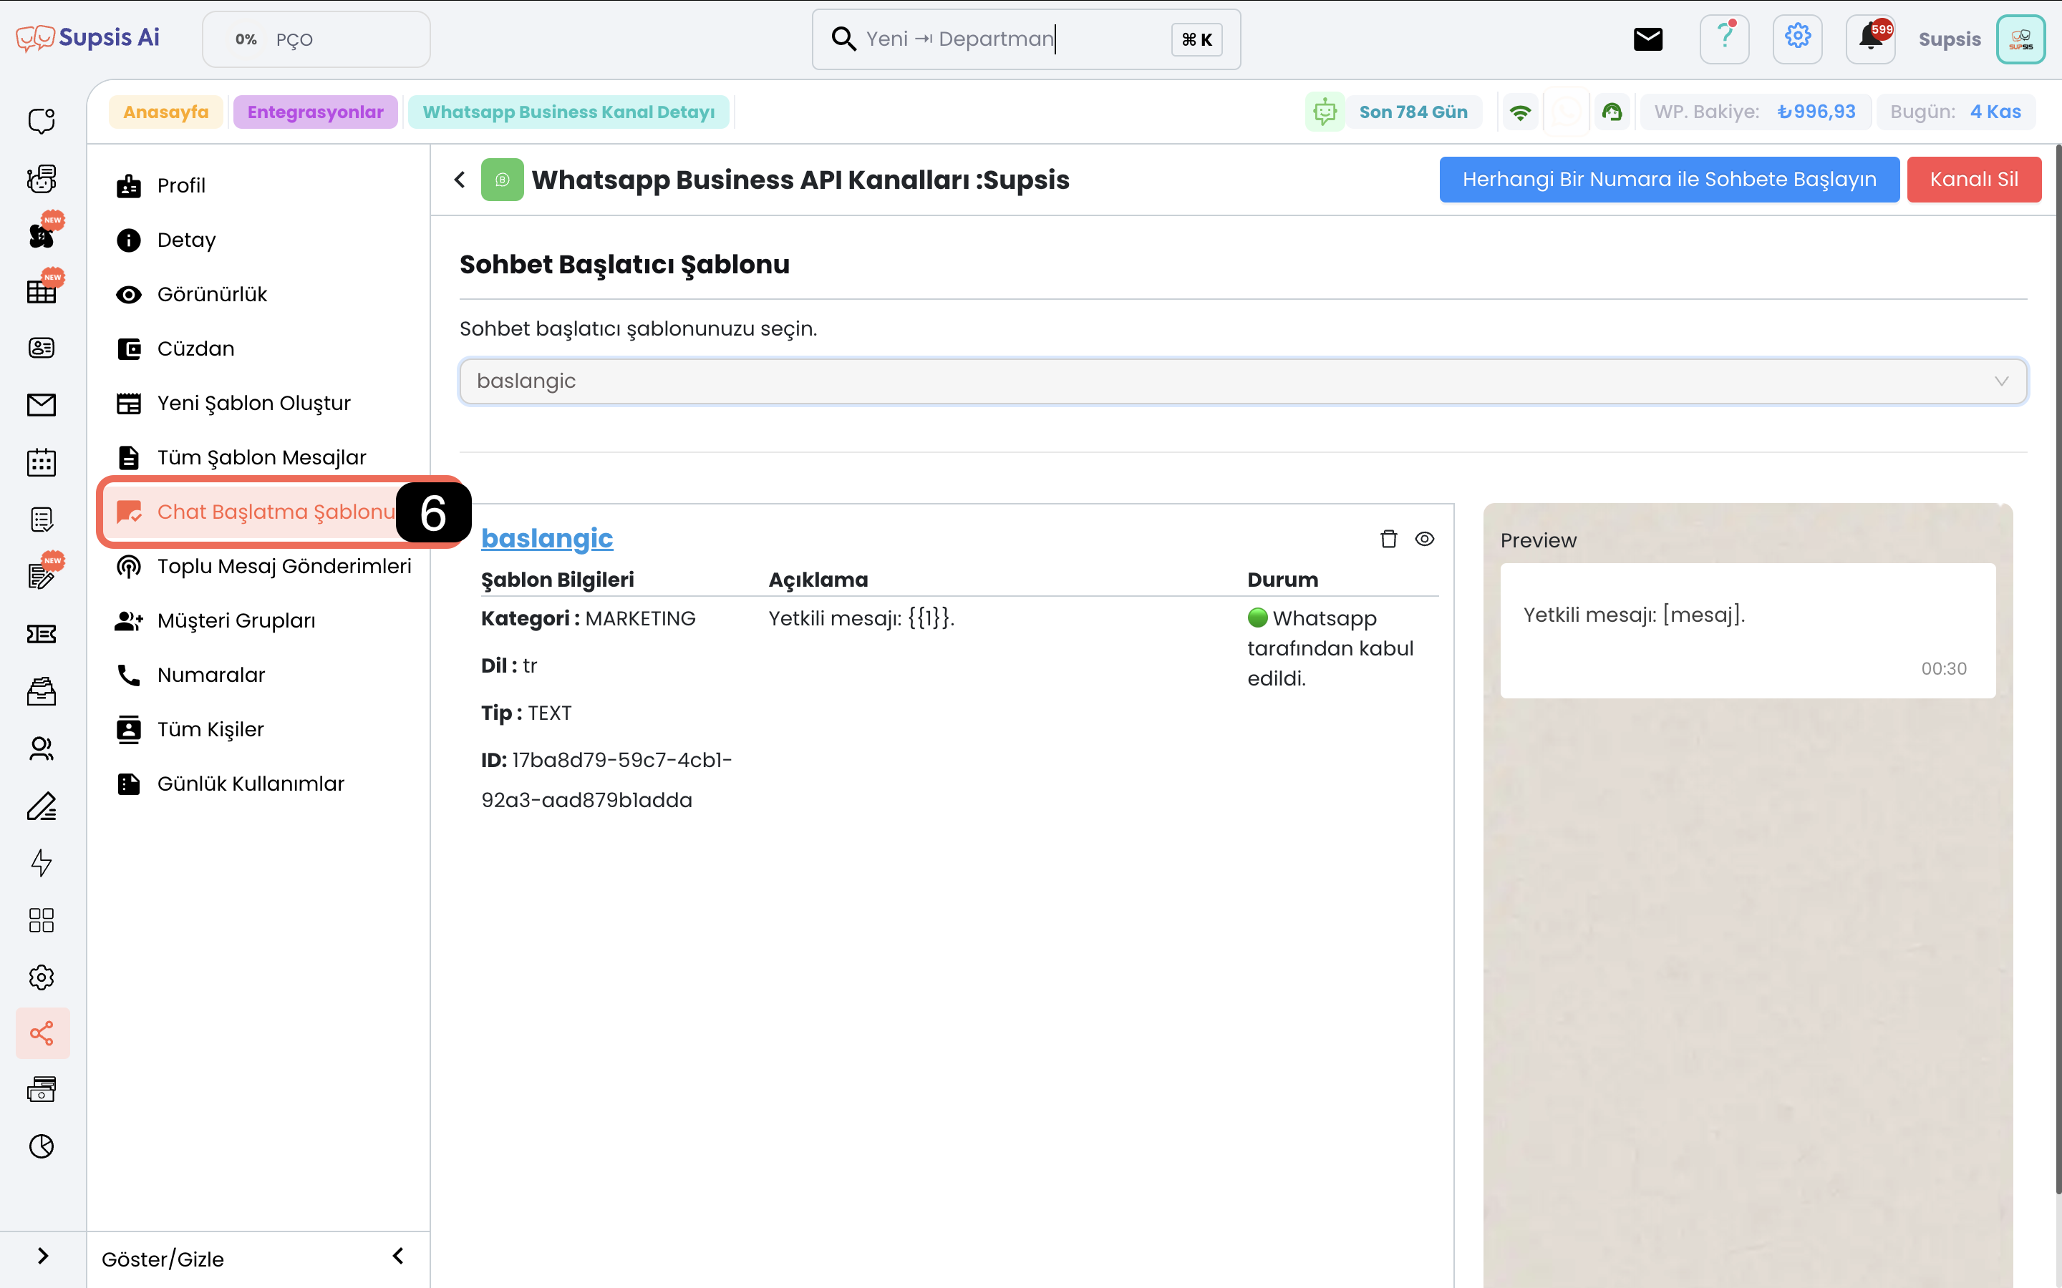Click the question mark help icon
Screen dimensions: 2062x1288
click(1725, 39)
